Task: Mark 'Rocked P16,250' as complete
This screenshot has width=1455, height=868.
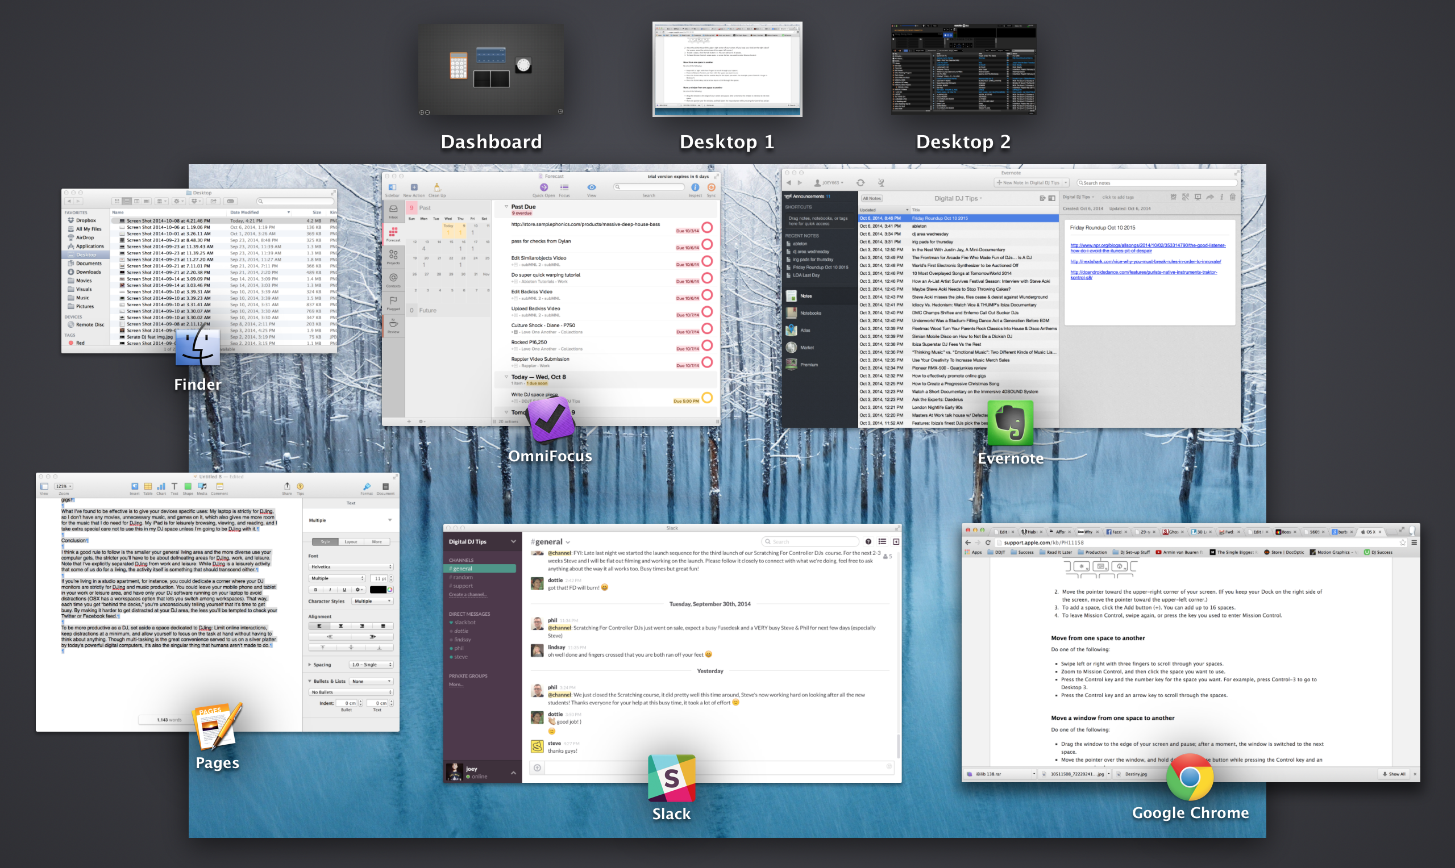Action: [707, 346]
